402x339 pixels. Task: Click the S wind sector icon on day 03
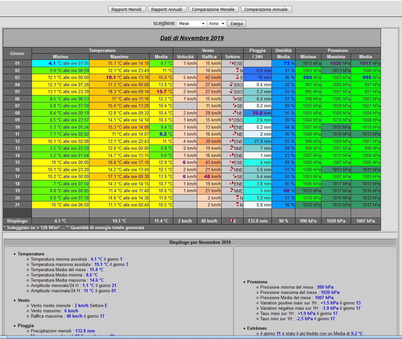pyautogui.click(x=237, y=77)
